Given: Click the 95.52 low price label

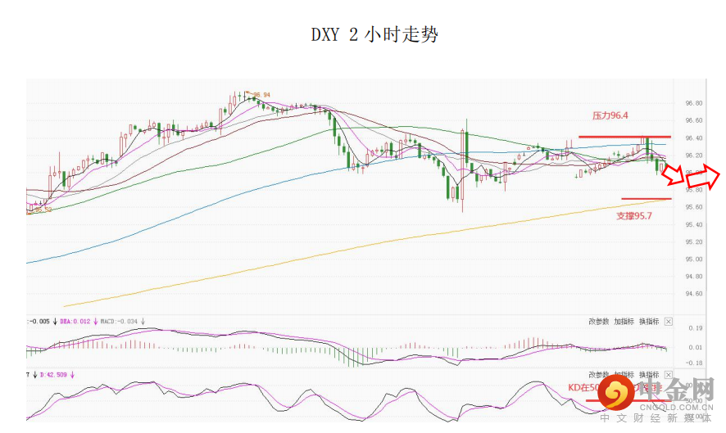Looking at the screenshot, I should [x=43, y=210].
